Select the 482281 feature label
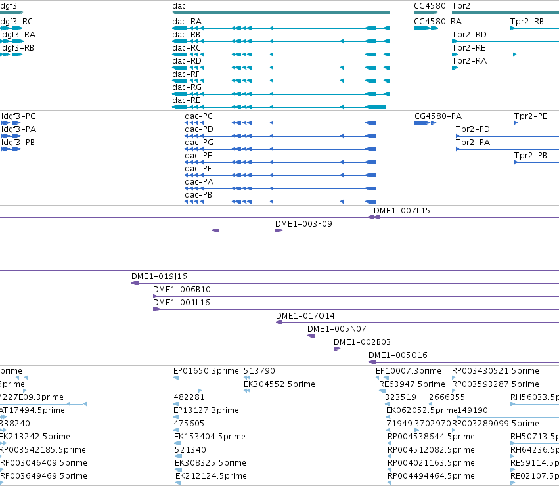559x486 pixels. coord(189,397)
